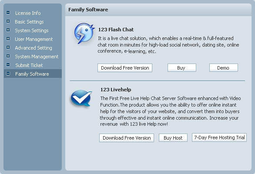Click the minus icon beside License Info
The image size is (255, 174).
point(8,13)
